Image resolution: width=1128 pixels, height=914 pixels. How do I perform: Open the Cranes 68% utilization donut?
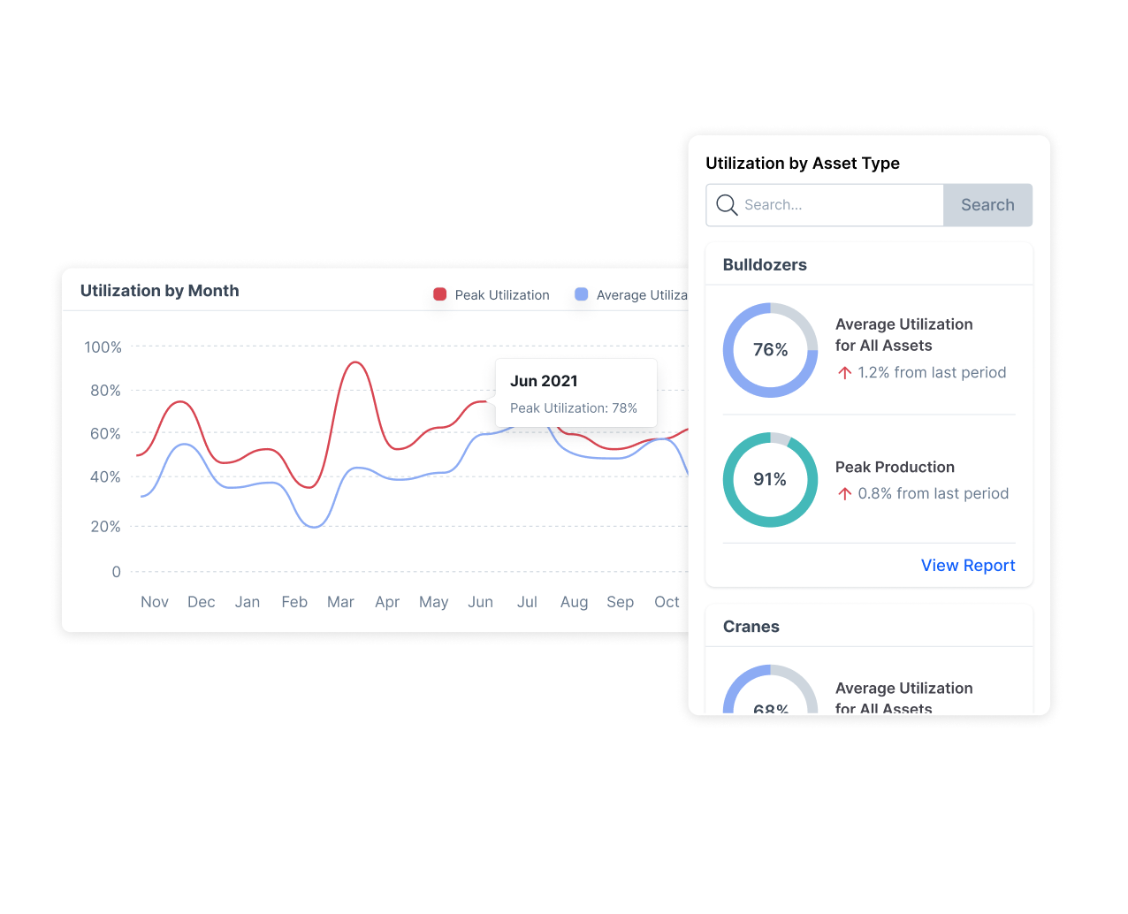[770, 698]
